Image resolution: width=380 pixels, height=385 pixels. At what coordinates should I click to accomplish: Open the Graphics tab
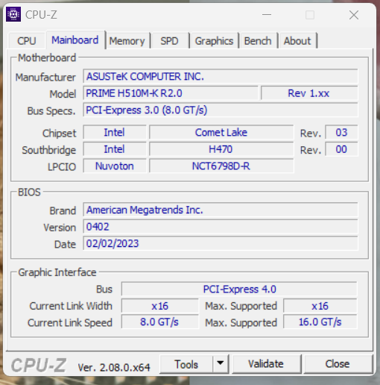[x=214, y=41]
